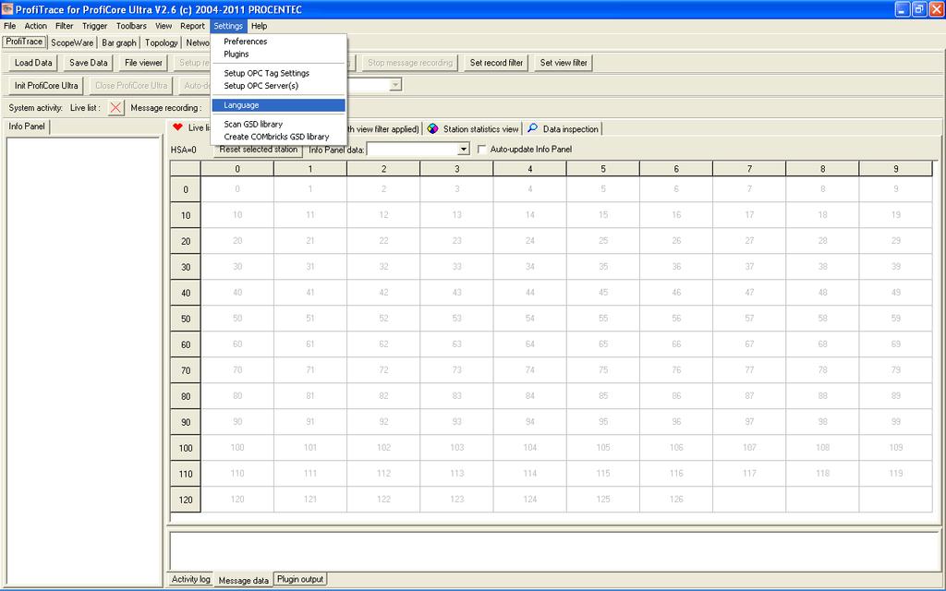Click column header 5

(602, 169)
